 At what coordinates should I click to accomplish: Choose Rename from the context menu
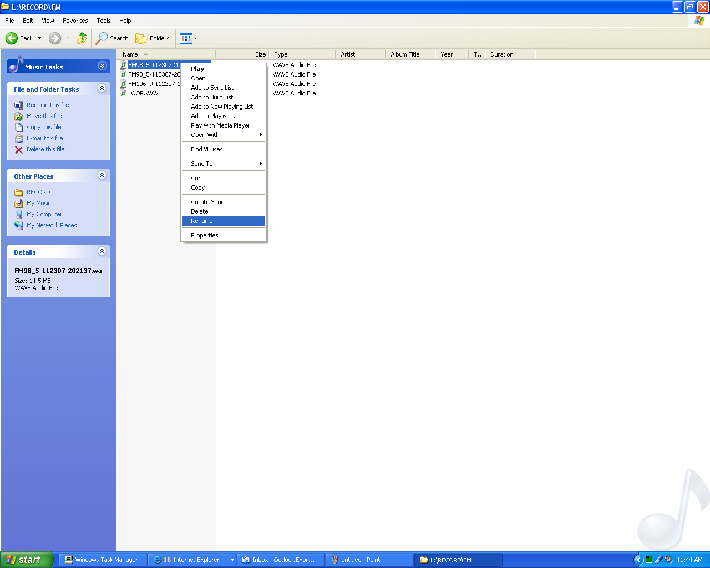(x=202, y=221)
